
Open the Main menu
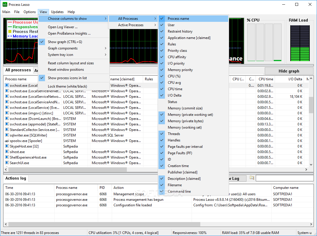pyautogui.click(x=6, y=12)
